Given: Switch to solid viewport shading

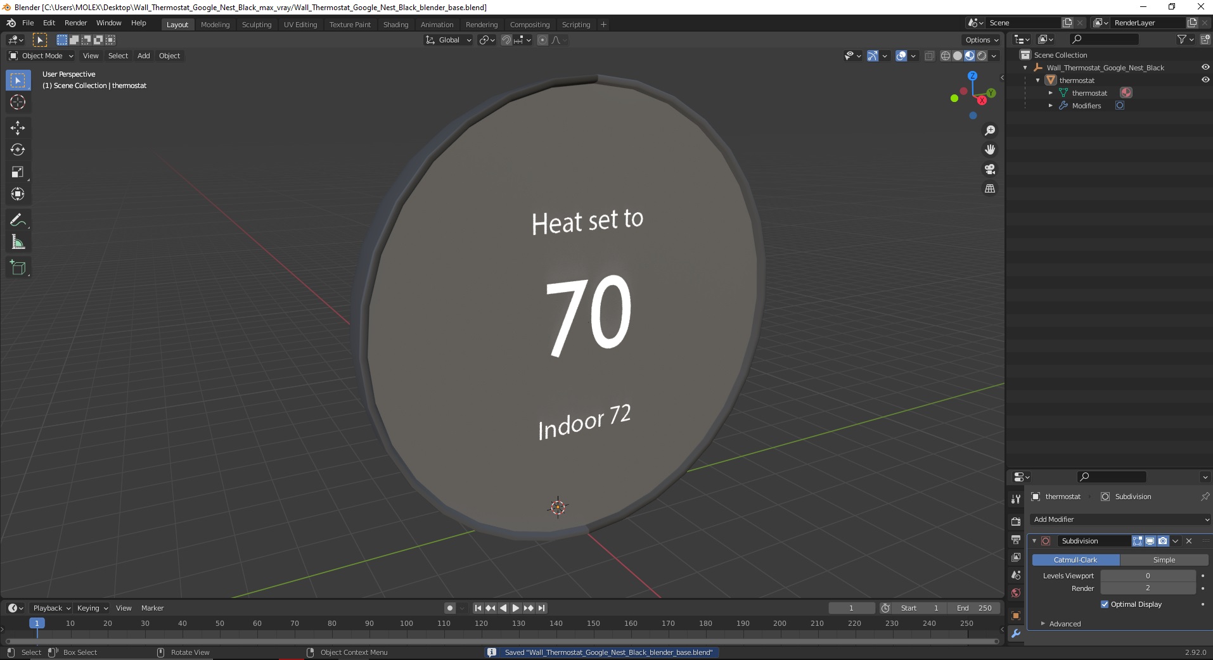Looking at the screenshot, I should pos(958,56).
